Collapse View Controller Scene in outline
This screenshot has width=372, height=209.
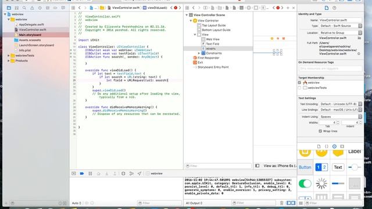(x=187, y=15)
